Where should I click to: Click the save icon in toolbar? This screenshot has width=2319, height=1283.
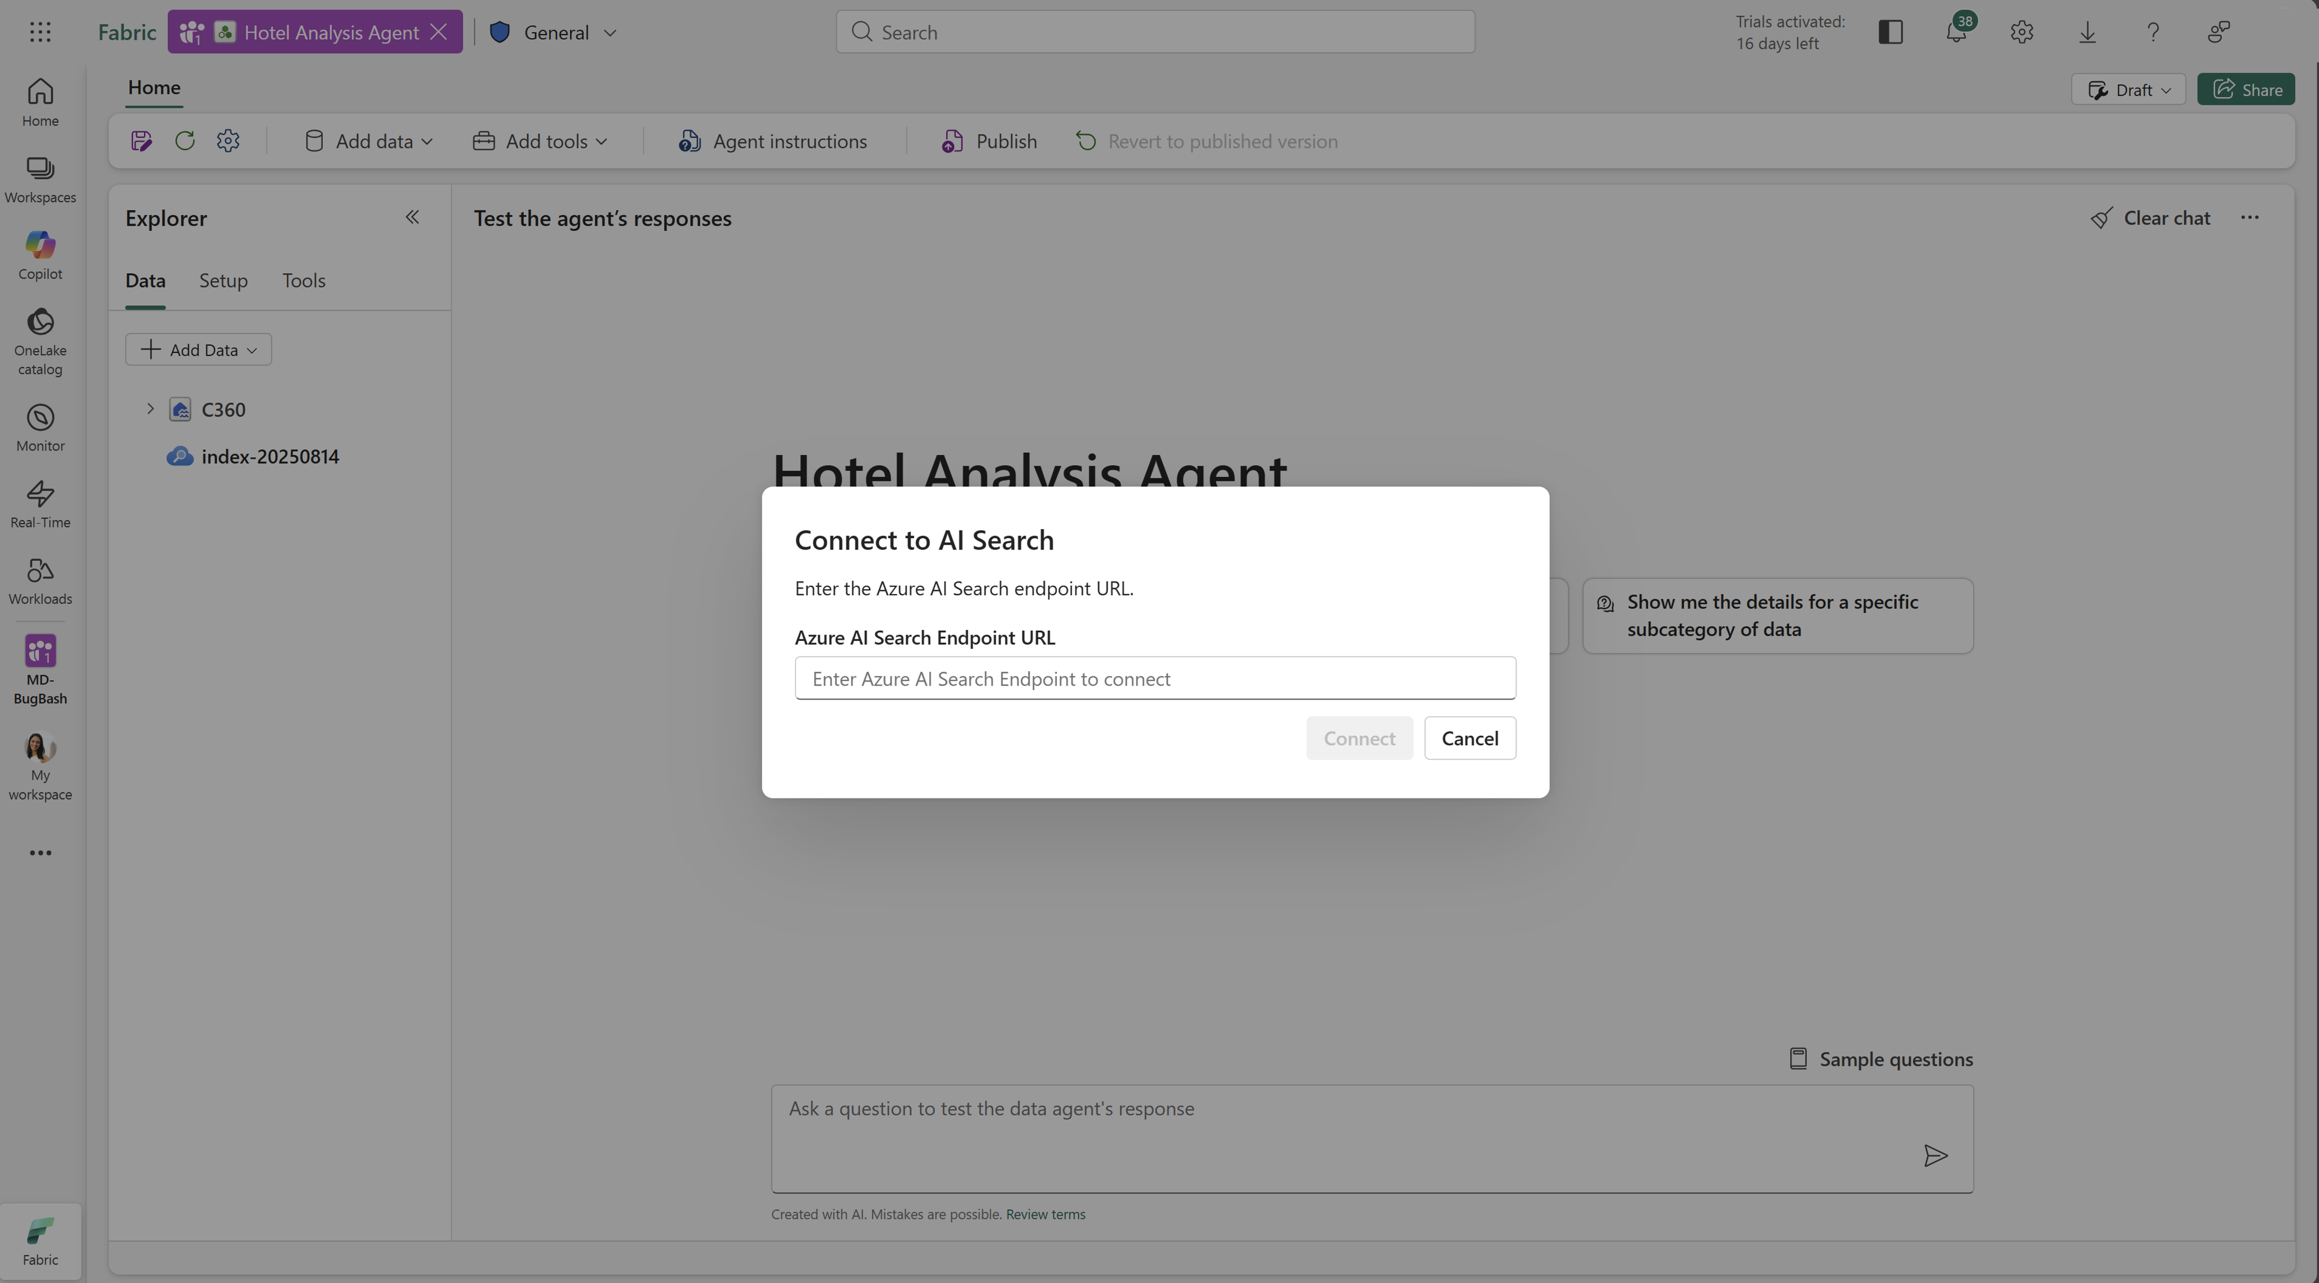[141, 141]
